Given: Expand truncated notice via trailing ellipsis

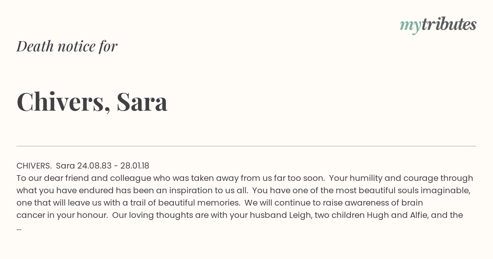Looking at the screenshot, I should [x=19, y=228].
